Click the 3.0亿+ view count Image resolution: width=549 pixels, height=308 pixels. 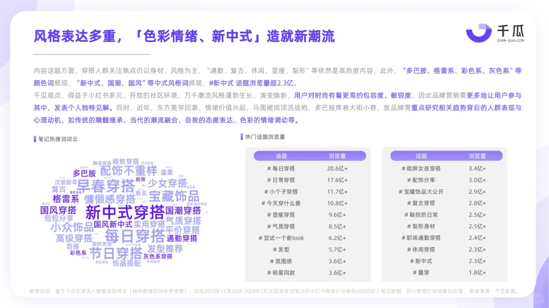pyautogui.click(x=477, y=180)
